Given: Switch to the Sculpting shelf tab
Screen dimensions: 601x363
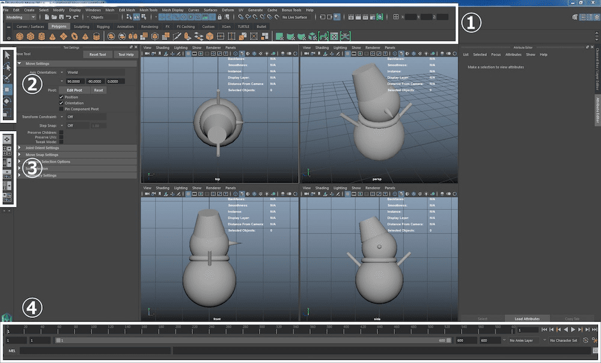Looking at the screenshot, I should (x=81, y=27).
